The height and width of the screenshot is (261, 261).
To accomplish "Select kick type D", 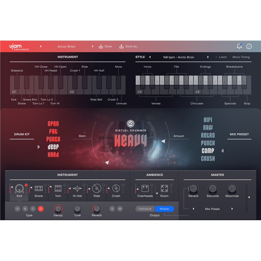I will point(40,209).
